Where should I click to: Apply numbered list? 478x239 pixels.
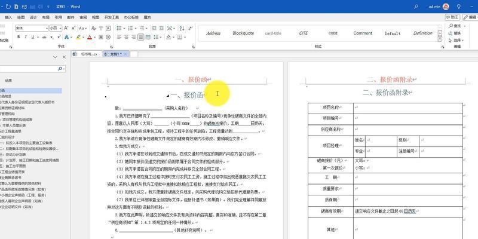coord(130,28)
